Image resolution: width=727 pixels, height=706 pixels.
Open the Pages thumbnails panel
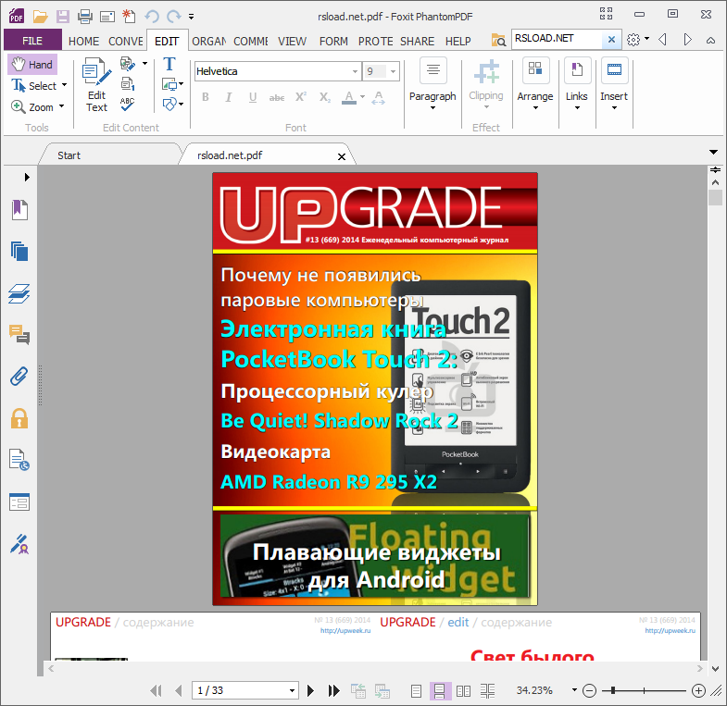point(19,251)
